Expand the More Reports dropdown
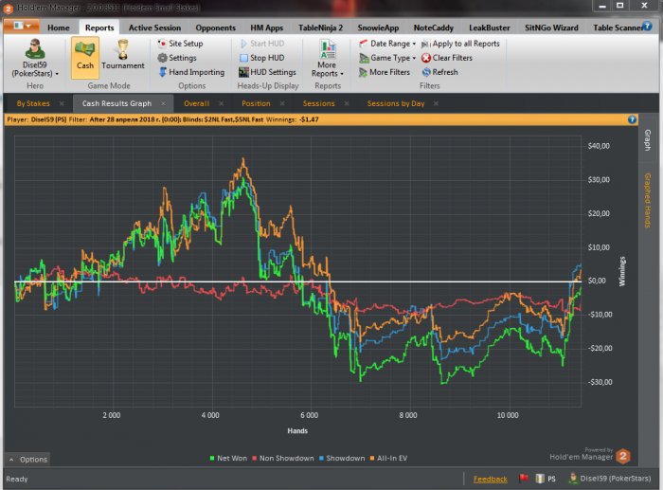The height and width of the screenshot is (490, 663). tap(327, 68)
